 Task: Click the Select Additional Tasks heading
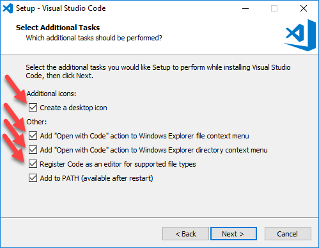58,28
